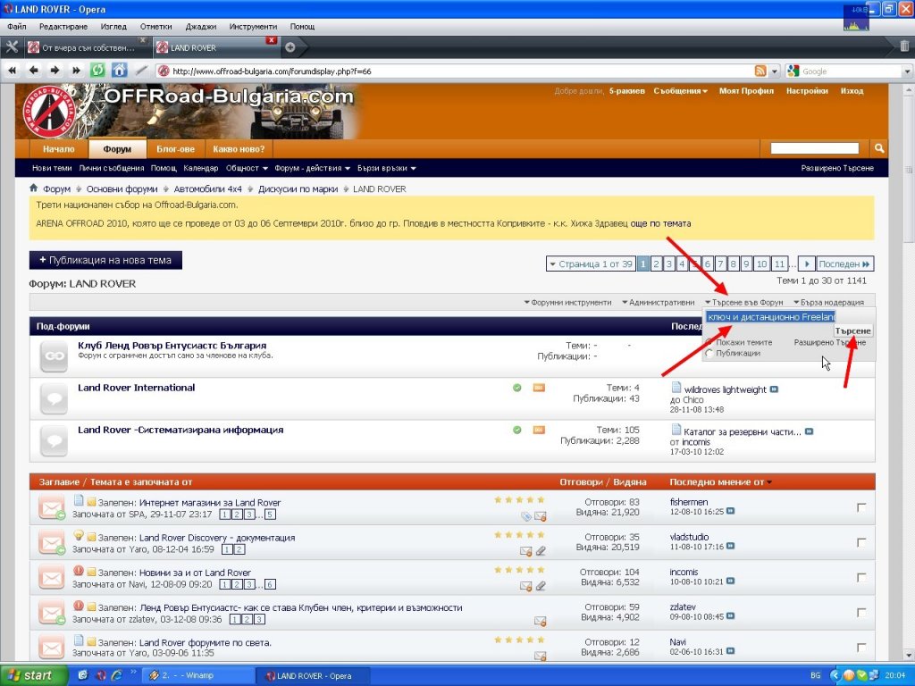
Task: Click Opera's rewind navigation button
Action: (x=13, y=71)
